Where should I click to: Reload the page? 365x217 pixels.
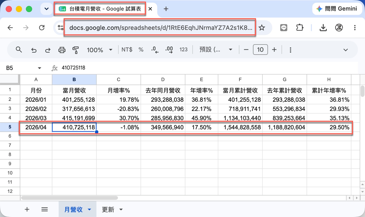point(41,28)
